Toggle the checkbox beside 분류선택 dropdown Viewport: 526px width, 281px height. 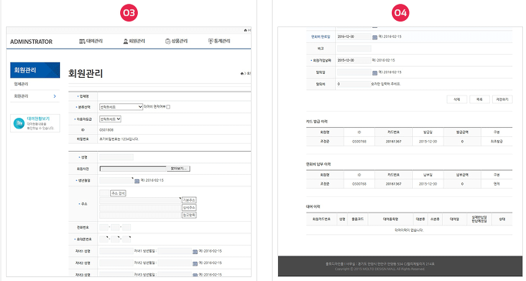(x=169, y=107)
